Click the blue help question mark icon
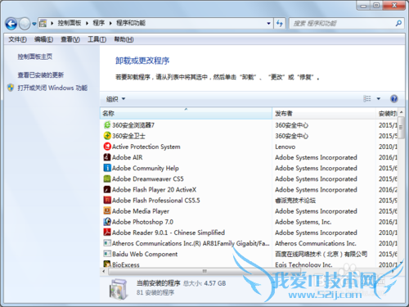This screenshot has height=307, width=409. click(x=394, y=98)
